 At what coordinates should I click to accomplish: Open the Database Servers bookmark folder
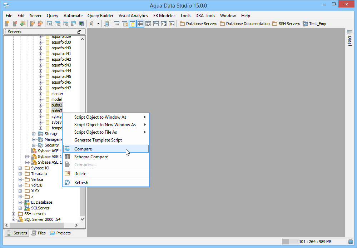[x=198, y=24]
